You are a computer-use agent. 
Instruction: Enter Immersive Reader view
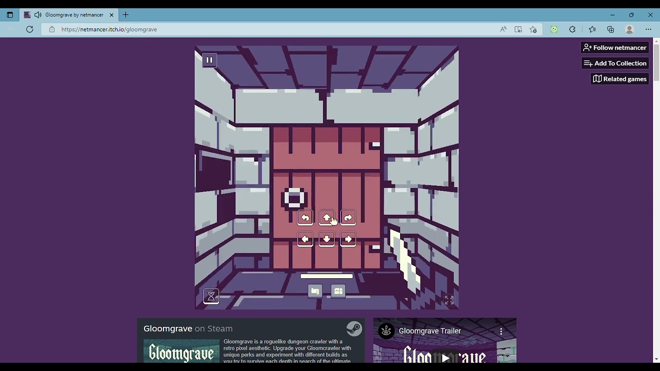(x=518, y=29)
